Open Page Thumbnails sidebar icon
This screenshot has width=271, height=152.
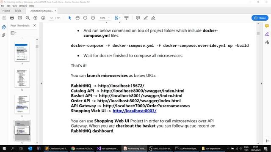(x=4, y=27)
